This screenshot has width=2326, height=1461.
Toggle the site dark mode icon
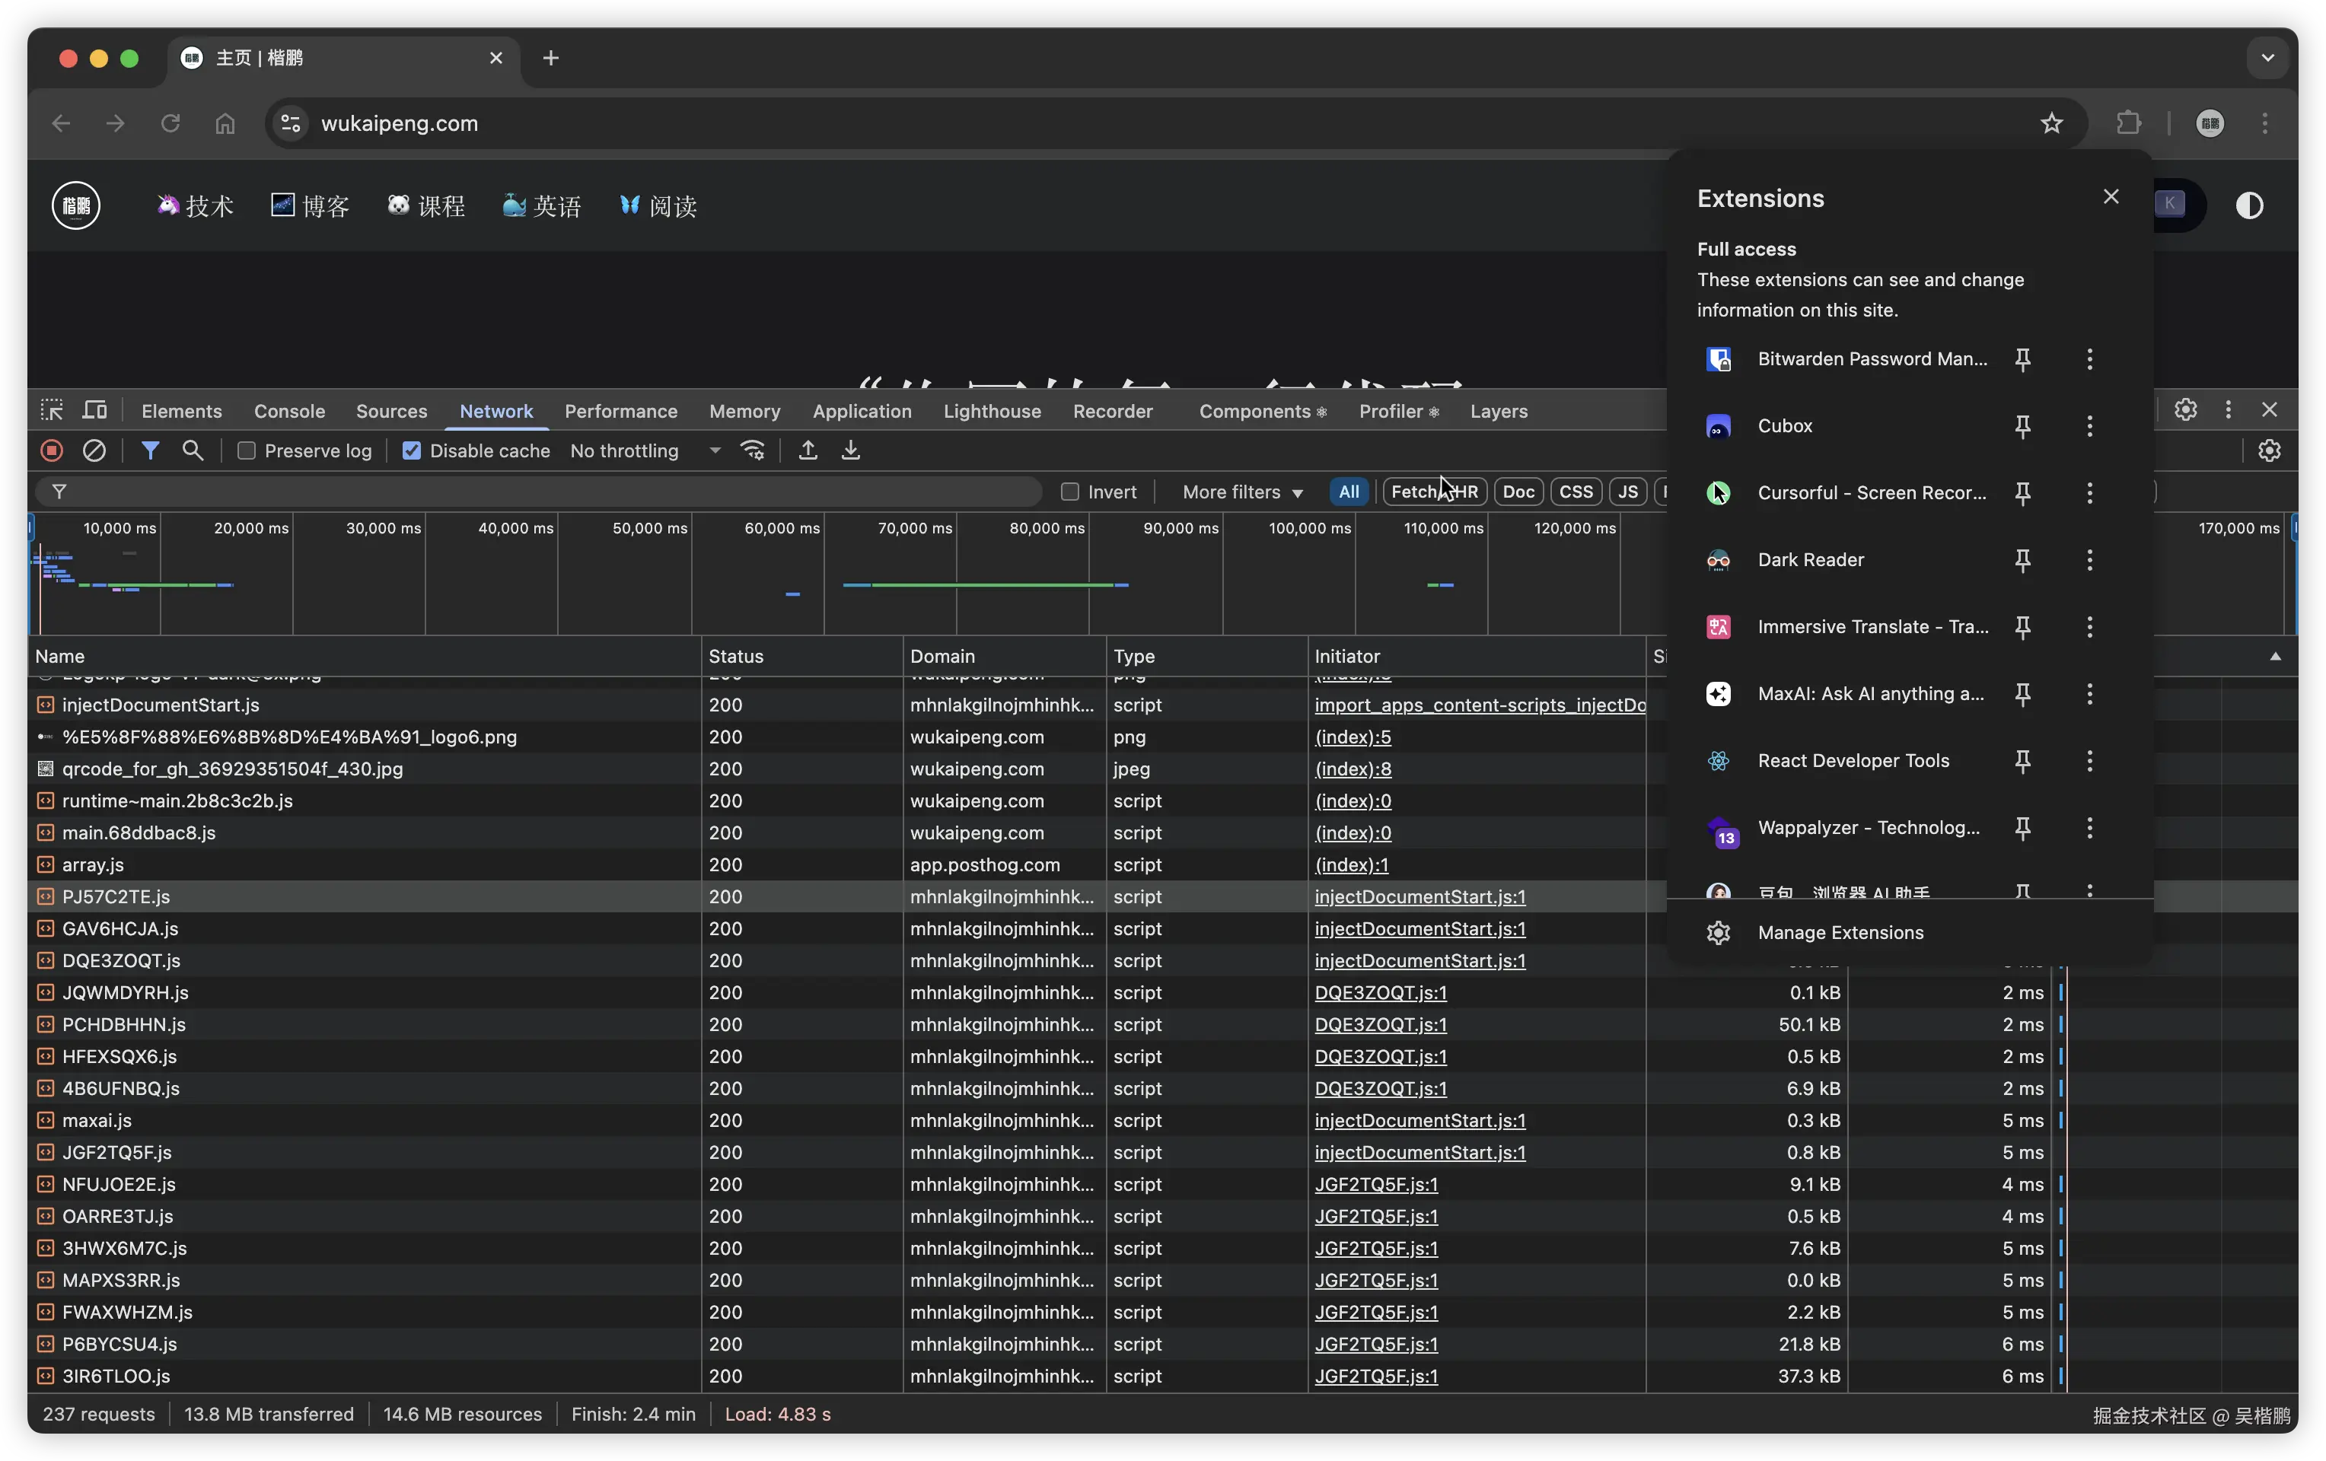pyautogui.click(x=2248, y=205)
